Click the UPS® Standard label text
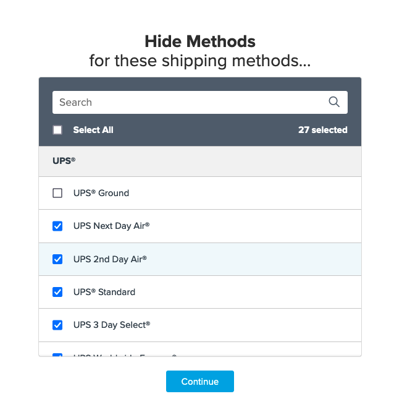Image resolution: width=402 pixels, height=412 pixels. 104,292
